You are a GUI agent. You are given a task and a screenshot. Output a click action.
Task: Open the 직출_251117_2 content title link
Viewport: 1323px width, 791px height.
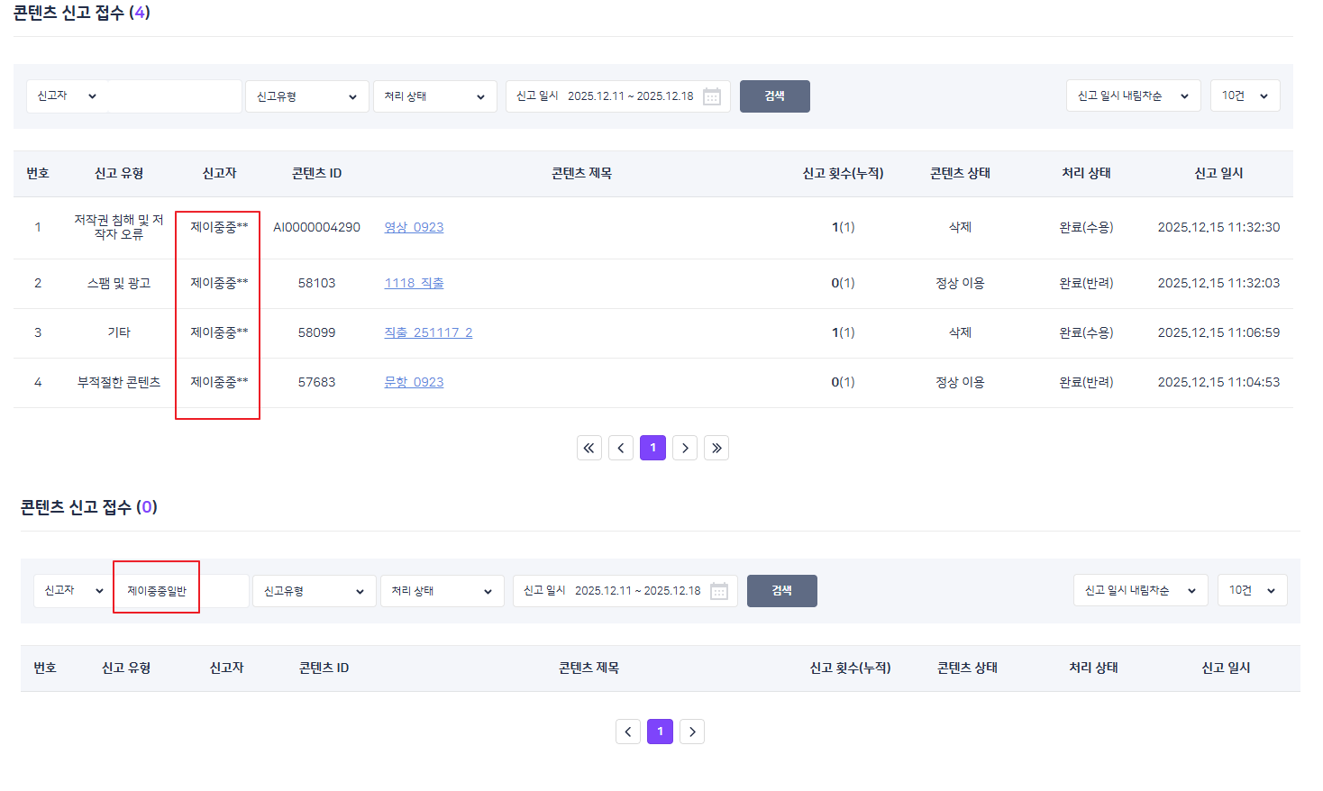click(x=428, y=332)
